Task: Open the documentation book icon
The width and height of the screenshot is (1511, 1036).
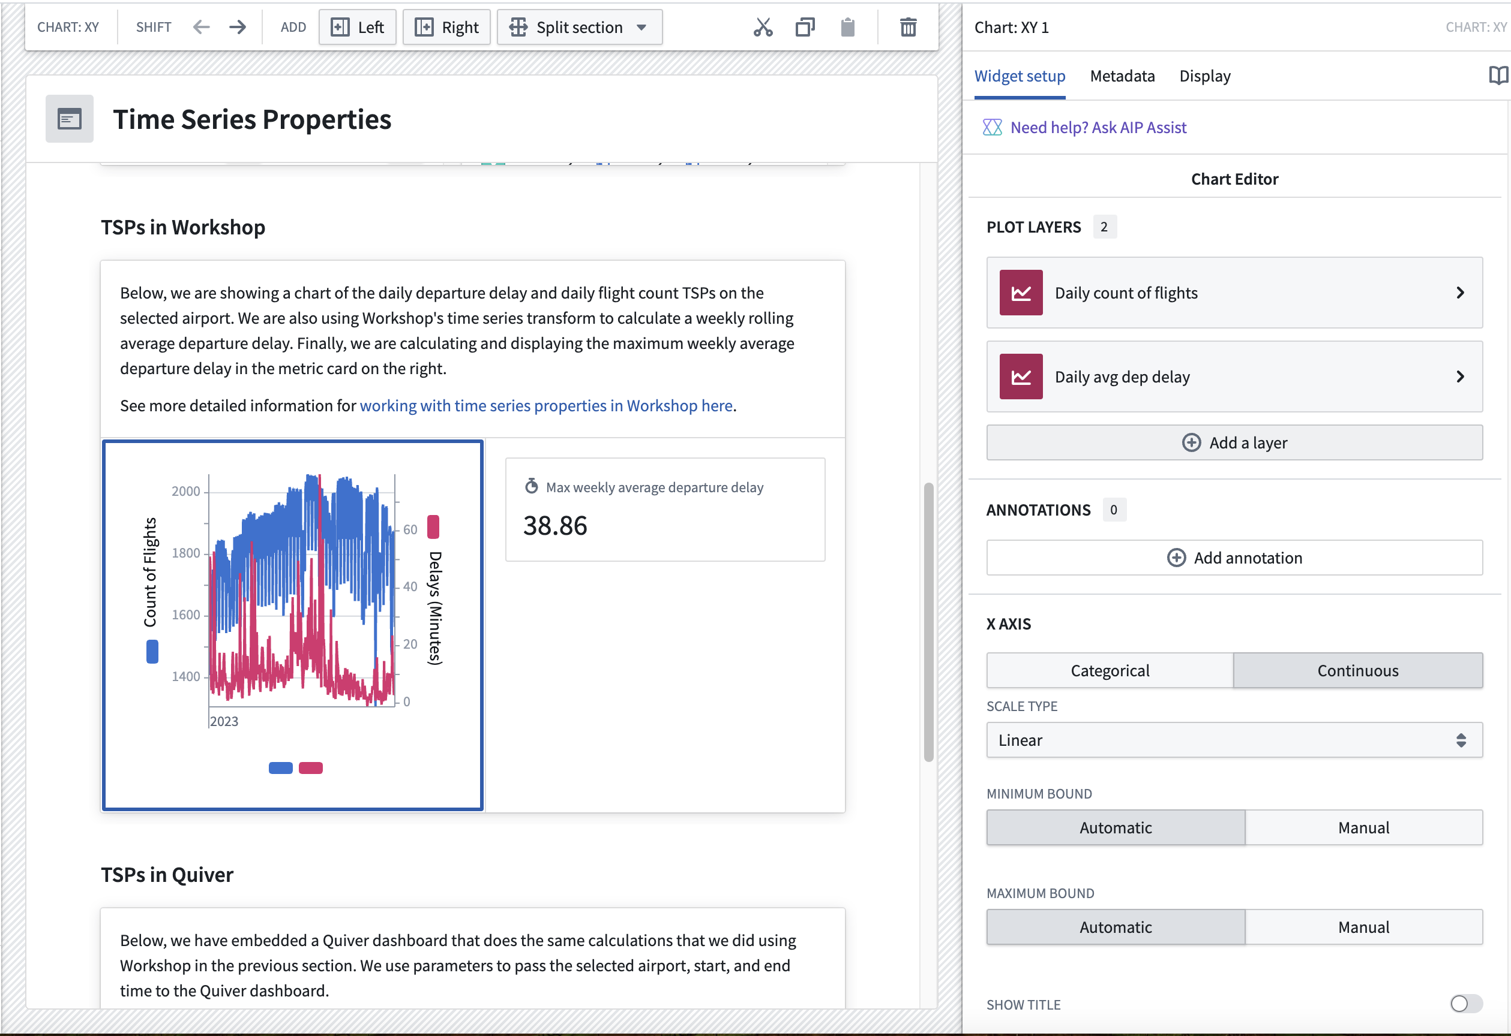Action: (1498, 76)
